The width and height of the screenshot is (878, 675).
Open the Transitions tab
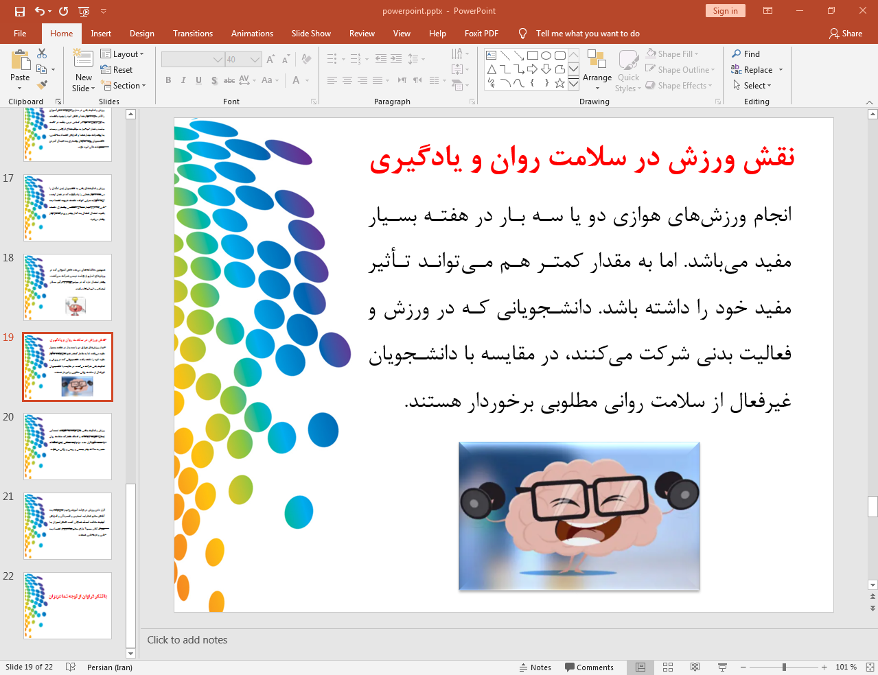[x=193, y=34]
